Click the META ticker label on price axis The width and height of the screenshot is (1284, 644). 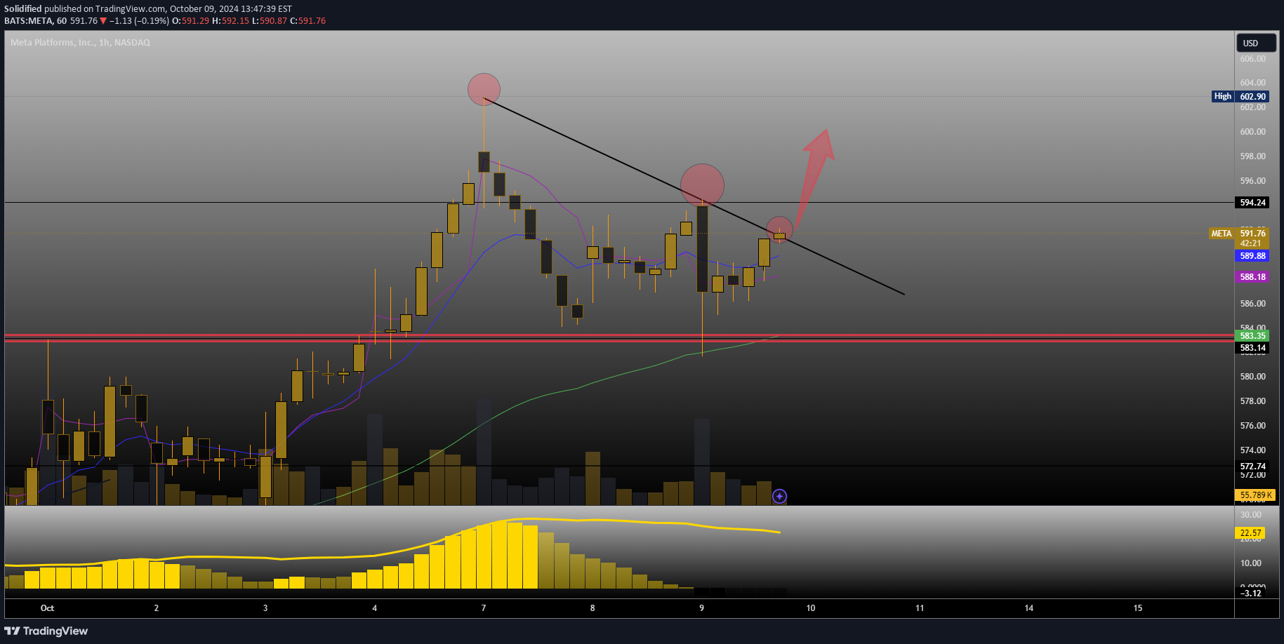[x=1222, y=234]
